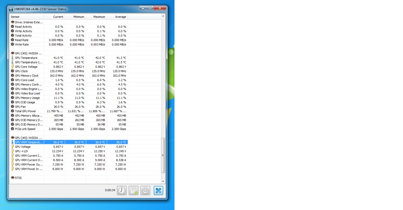The image size is (403, 210).
Task: Select the GPU Video Bus Load row
Action: pyautogui.click(x=68, y=93)
